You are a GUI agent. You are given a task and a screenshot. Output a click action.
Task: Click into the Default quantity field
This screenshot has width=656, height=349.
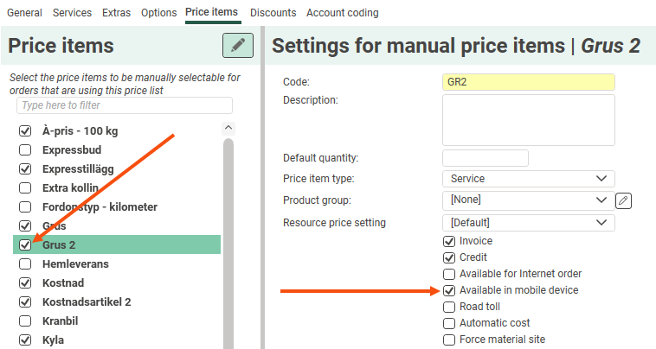(485, 158)
